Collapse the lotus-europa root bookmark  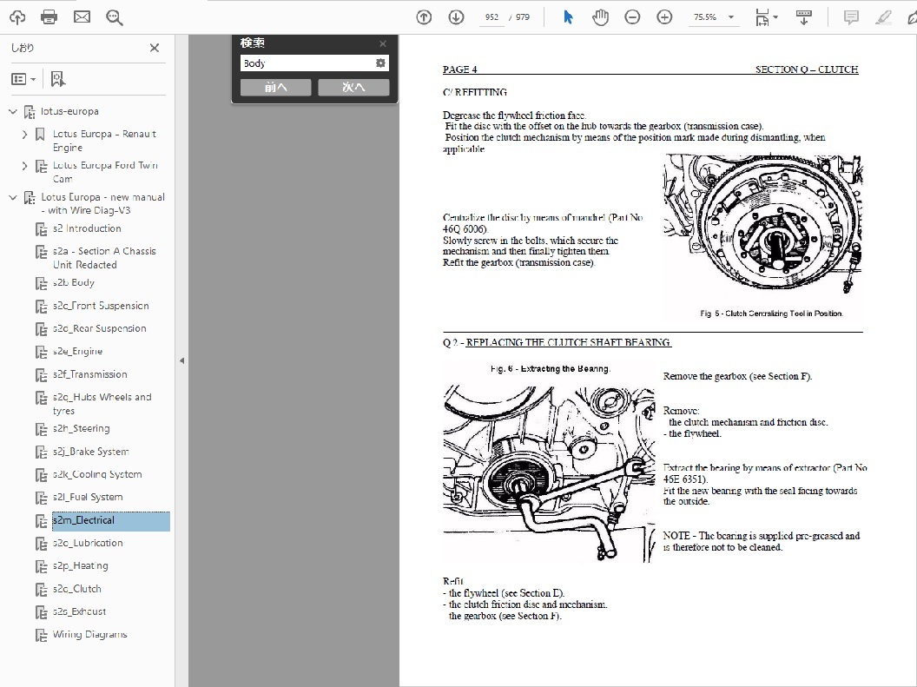coord(13,111)
